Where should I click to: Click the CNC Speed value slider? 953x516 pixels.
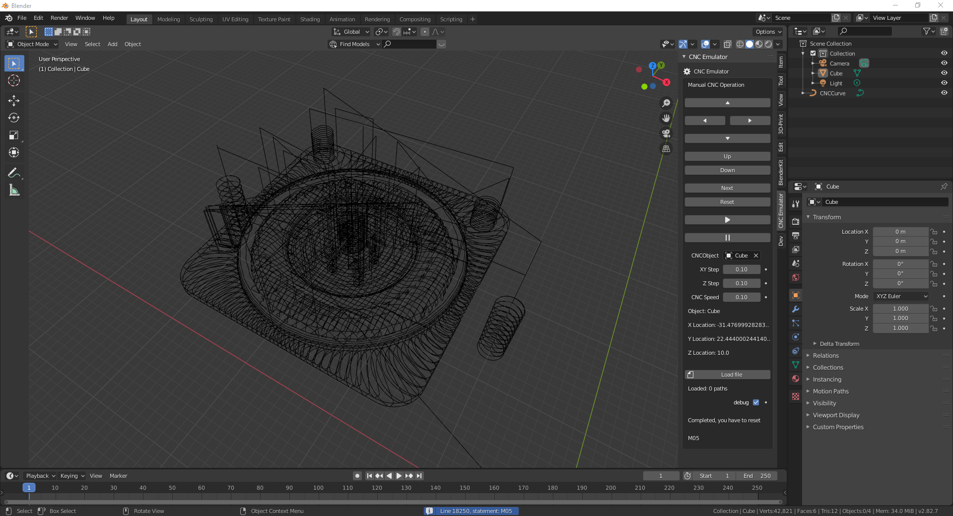(x=742, y=297)
